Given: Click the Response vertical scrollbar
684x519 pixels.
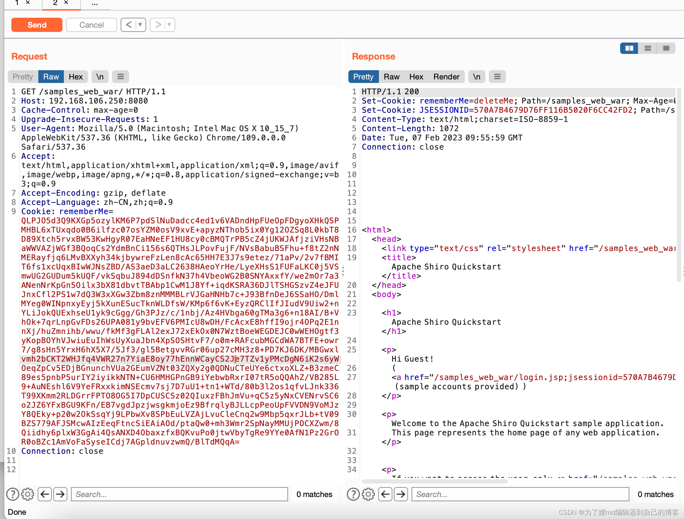Looking at the screenshot, I should coord(679,184).
